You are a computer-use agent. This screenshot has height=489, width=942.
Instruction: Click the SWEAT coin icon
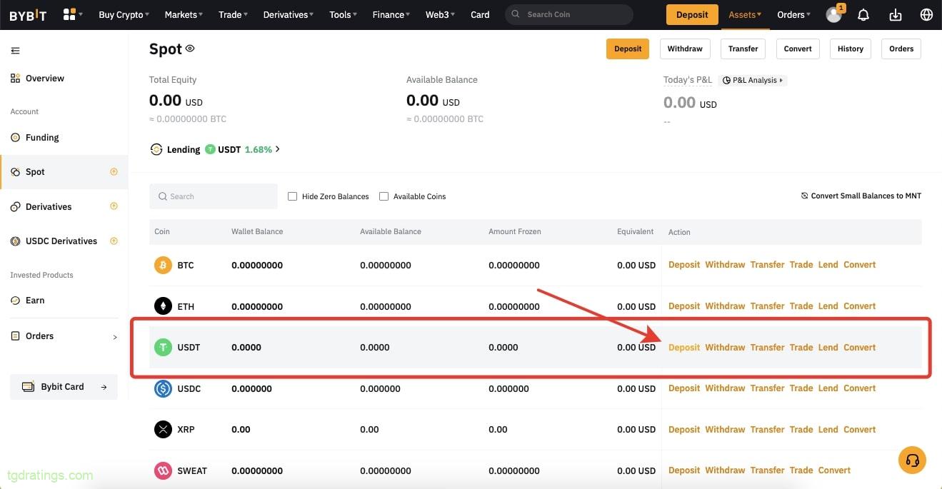click(164, 470)
